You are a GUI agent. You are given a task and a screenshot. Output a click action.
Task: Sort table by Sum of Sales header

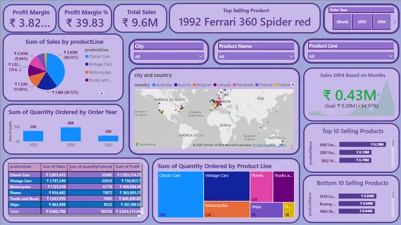pos(54,167)
